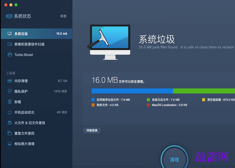This screenshot has height=168, width=235.
Task: Click the 相似照片清理 photo icon
Action: tap(10, 144)
